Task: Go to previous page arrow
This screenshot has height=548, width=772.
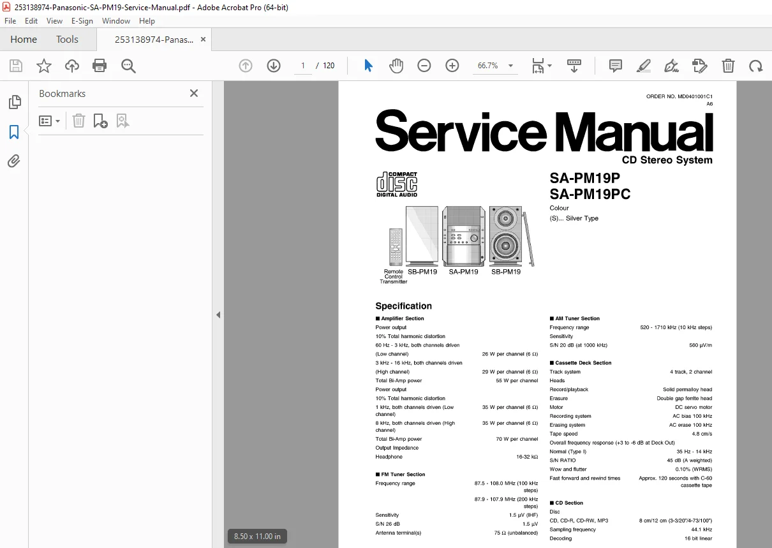Action: click(x=246, y=66)
